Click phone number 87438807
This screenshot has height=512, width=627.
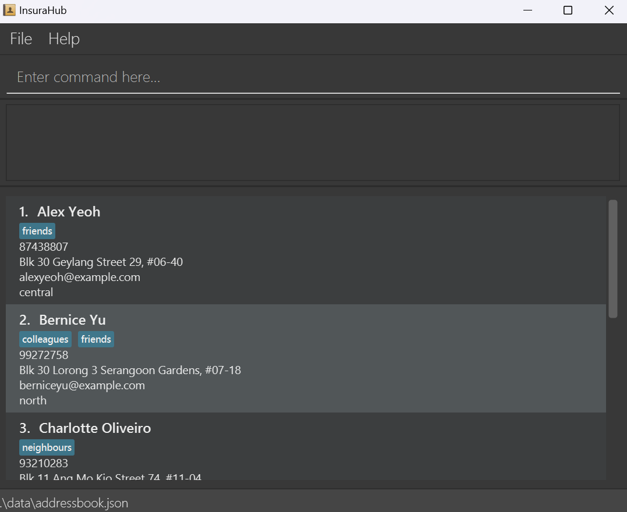[44, 247]
